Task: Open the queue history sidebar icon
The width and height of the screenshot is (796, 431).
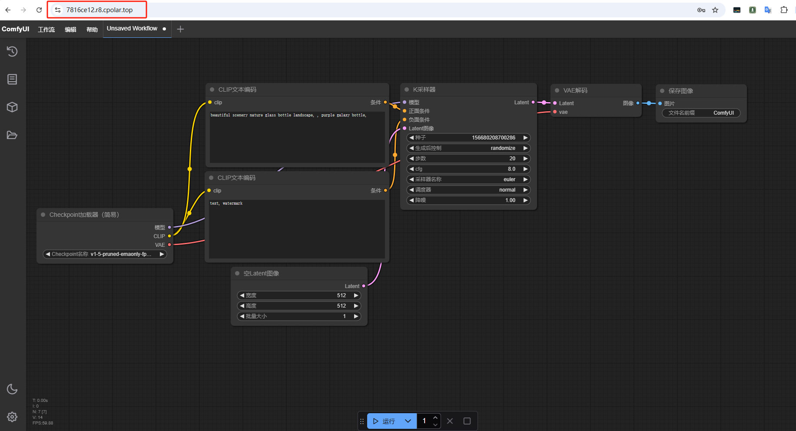Action: (x=12, y=51)
